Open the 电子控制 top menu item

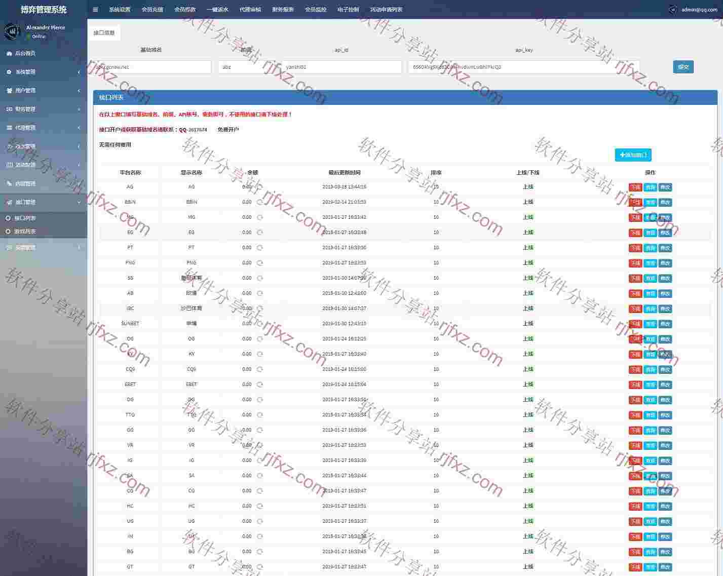coord(348,10)
